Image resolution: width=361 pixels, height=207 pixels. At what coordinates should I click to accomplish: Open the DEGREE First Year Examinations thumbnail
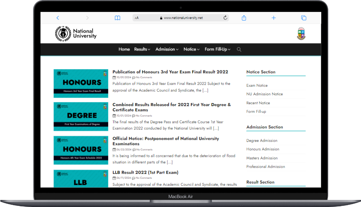coord(81,116)
